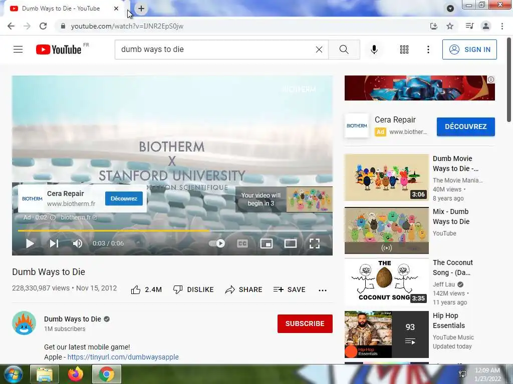This screenshot has width=513, height=384.
Task: Select the Dumb Ways to Die - YouTube tab
Action: click(x=61, y=8)
